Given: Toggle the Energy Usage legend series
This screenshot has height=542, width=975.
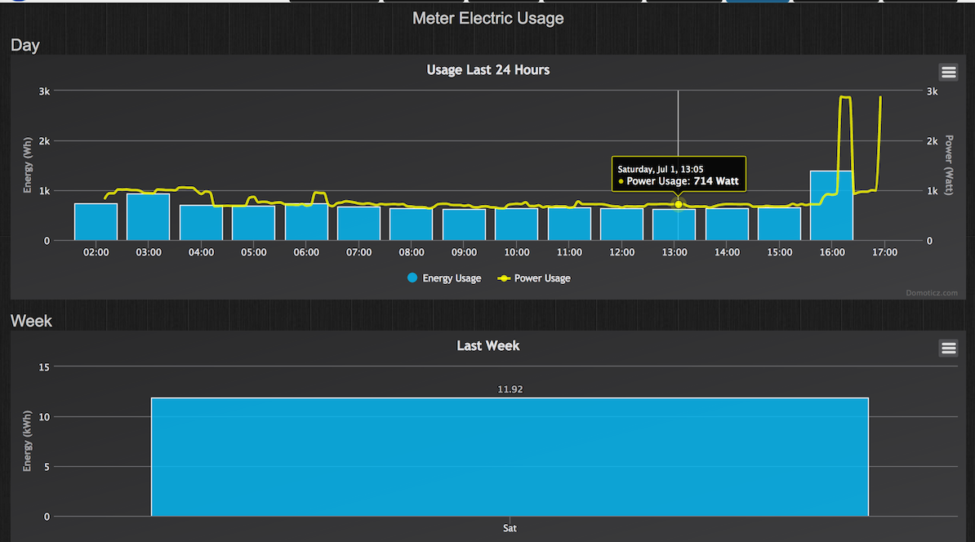Looking at the screenshot, I should 444,278.
